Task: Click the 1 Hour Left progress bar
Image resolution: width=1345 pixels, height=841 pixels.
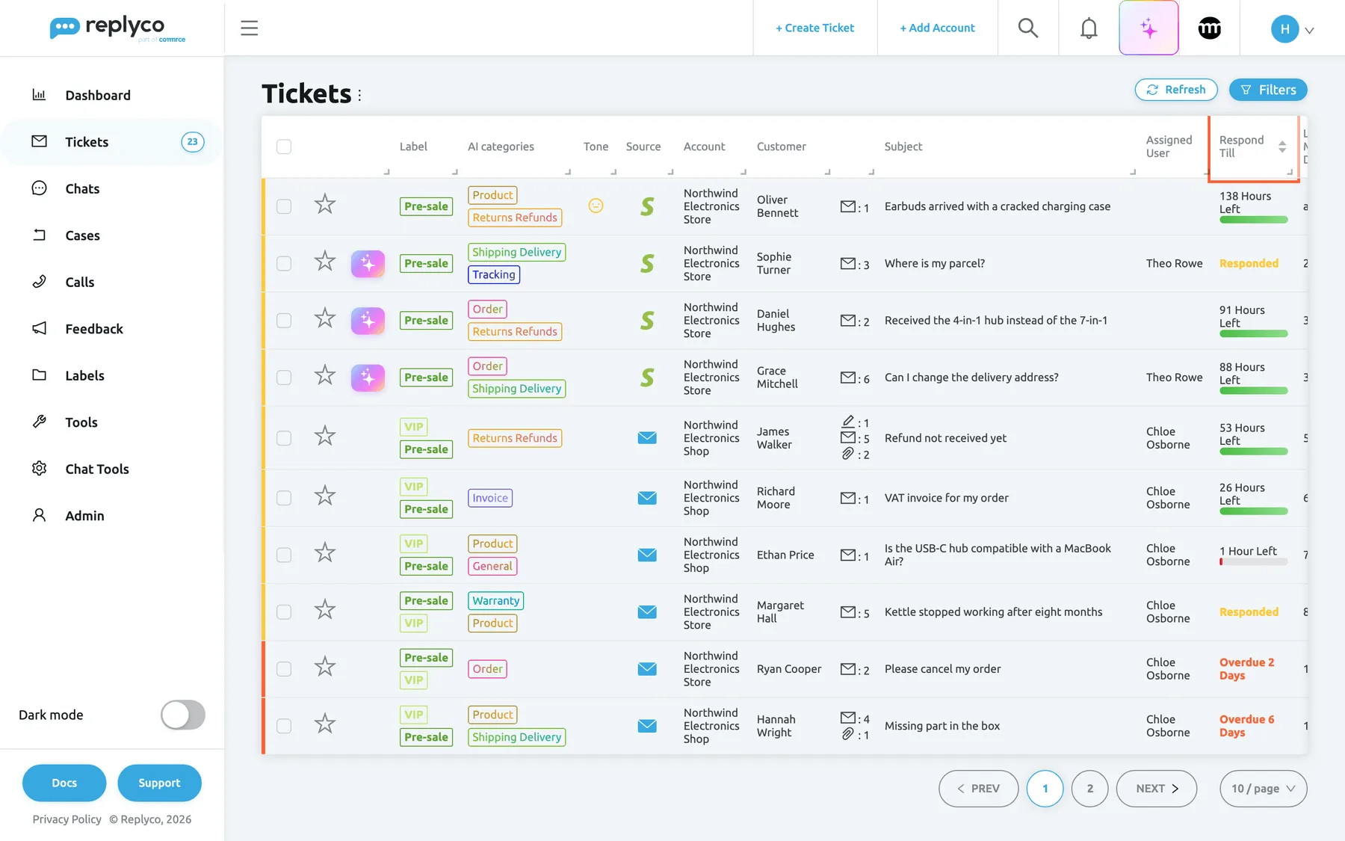Action: pyautogui.click(x=1253, y=562)
